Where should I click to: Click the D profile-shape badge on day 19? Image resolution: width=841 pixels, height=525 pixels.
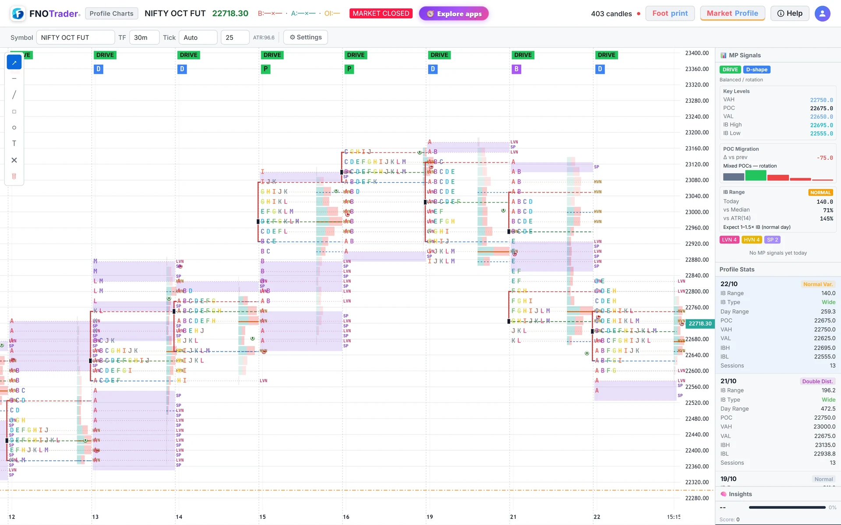(433, 69)
